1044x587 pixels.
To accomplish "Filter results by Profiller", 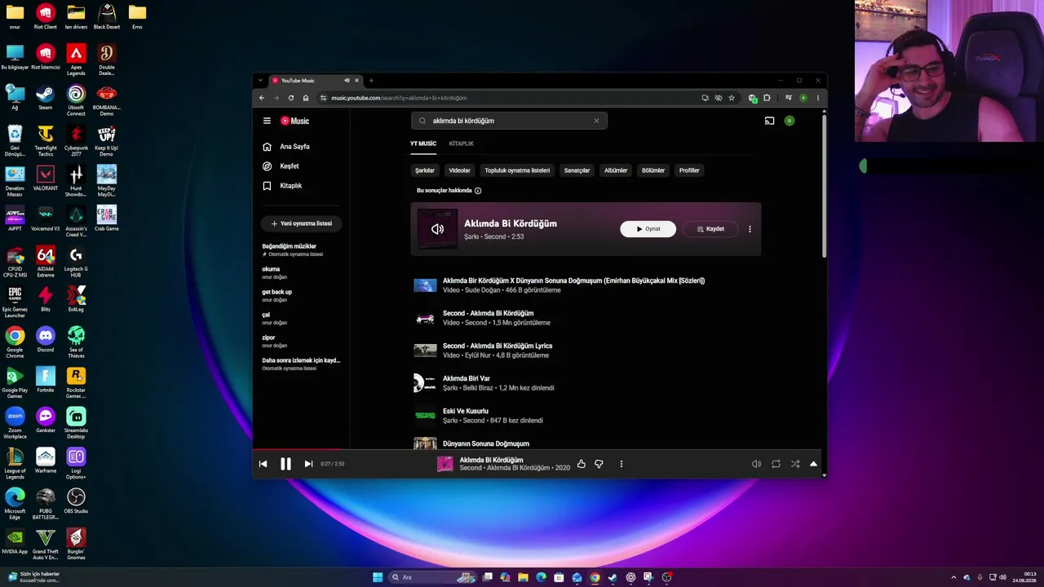I will coord(689,170).
